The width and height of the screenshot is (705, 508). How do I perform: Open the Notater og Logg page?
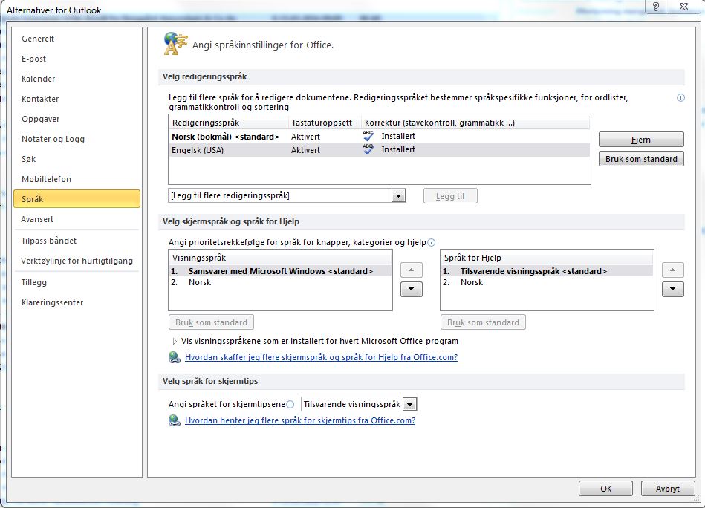[x=77, y=139]
